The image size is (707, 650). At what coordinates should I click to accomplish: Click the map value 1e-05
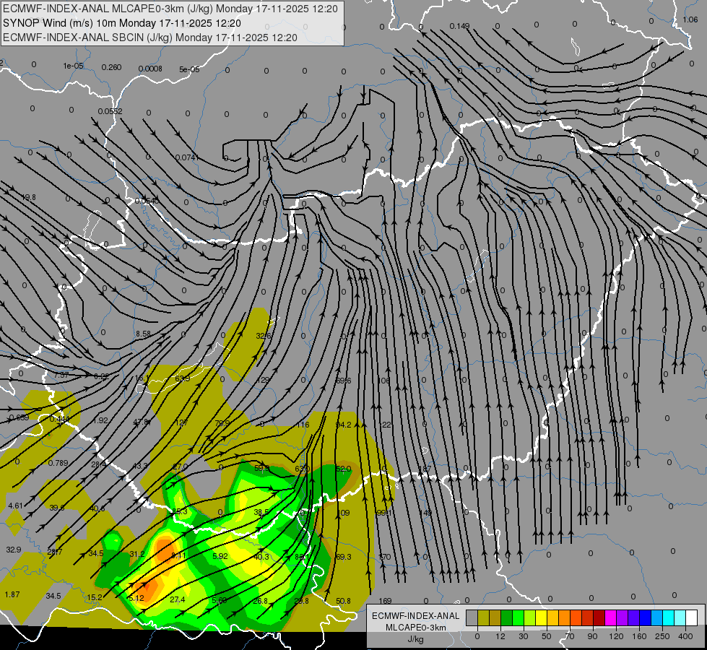[x=73, y=66]
